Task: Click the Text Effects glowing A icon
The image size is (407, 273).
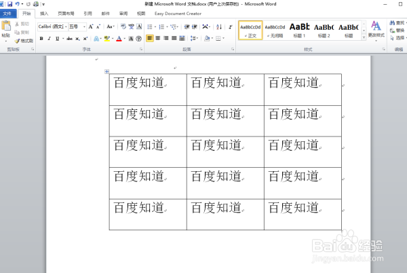Action: (x=96, y=39)
